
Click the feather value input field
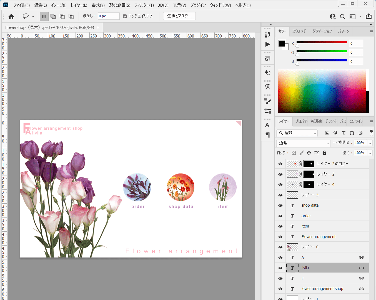109,16
